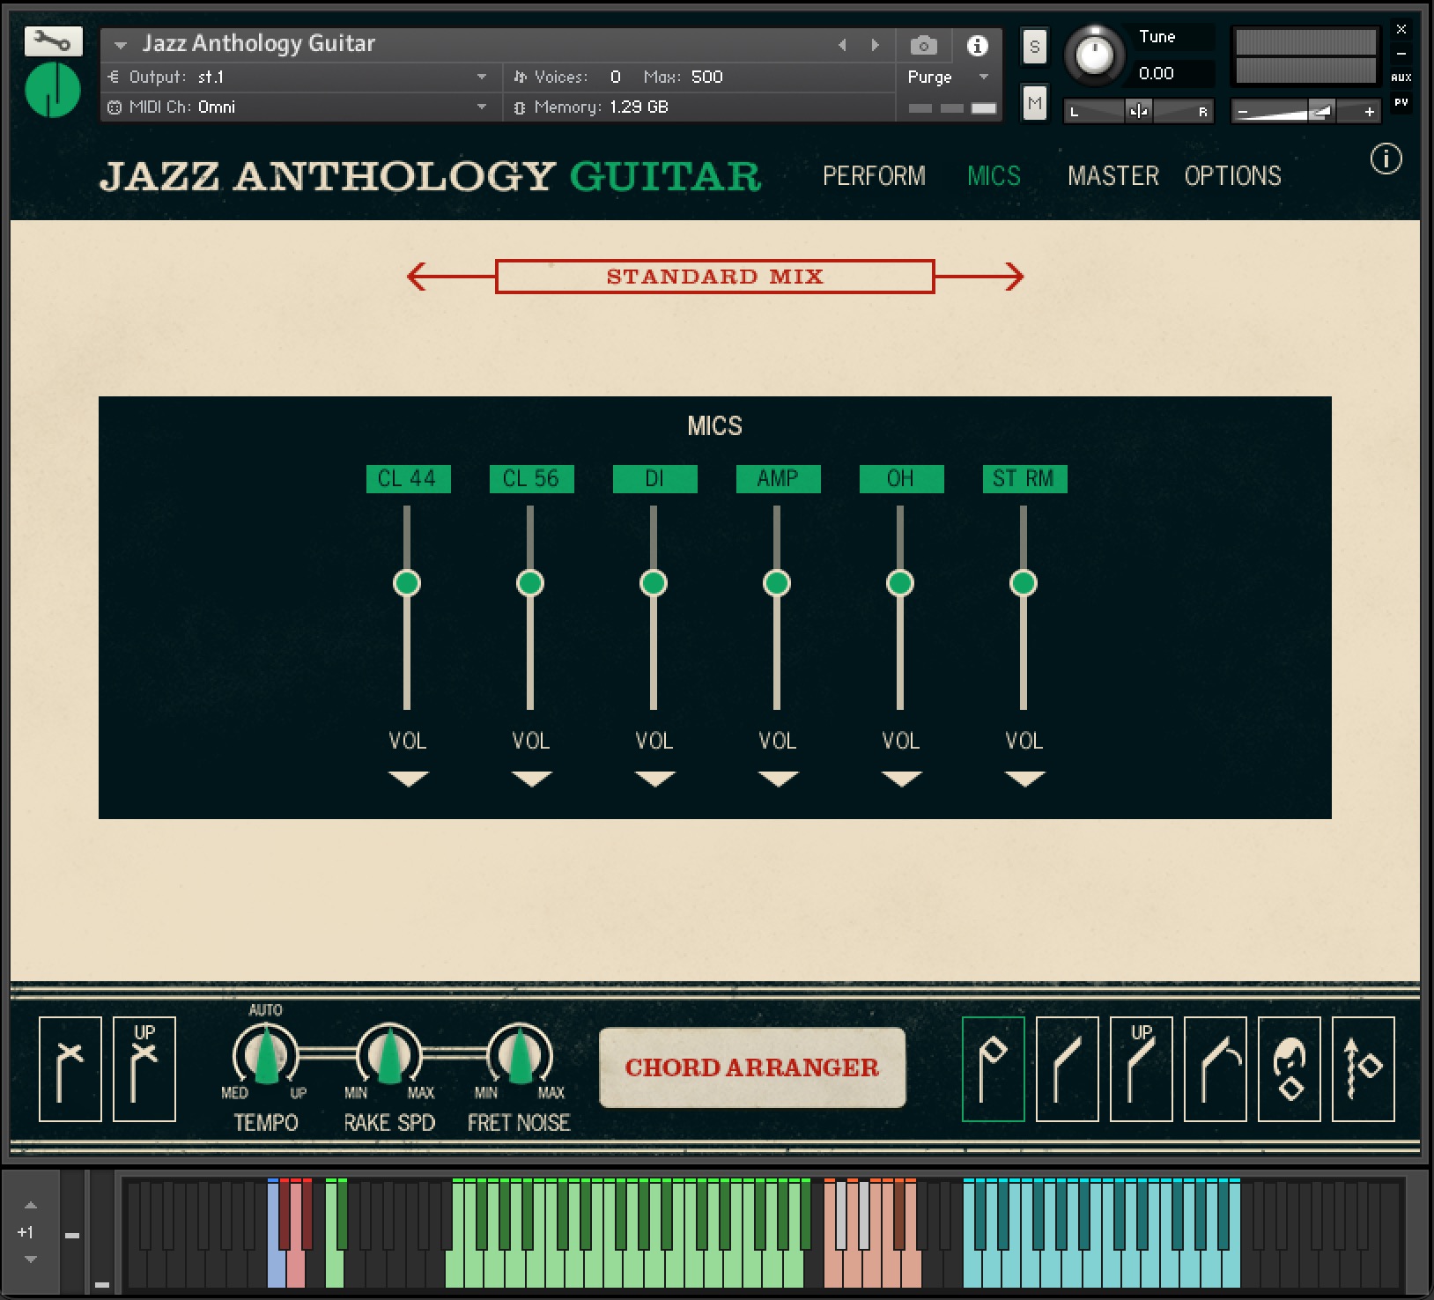Open the round info icon beside Options
Screen dimensions: 1434x1300
click(x=1386, y=159)
